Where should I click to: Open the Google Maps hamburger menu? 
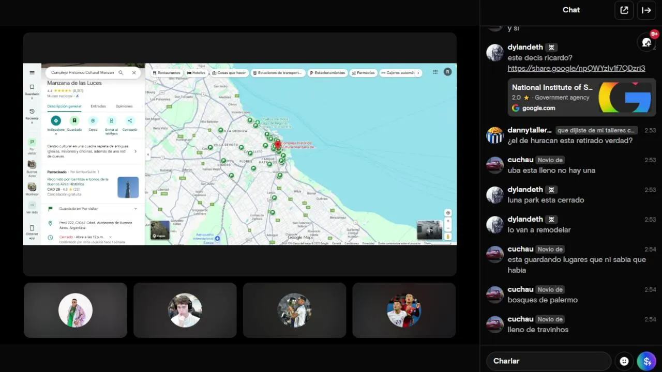tap(32, 73)
